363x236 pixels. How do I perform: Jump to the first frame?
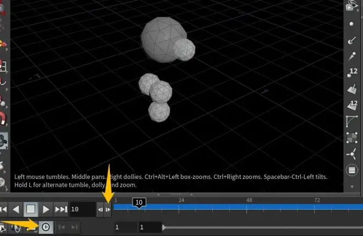(3, 210)
